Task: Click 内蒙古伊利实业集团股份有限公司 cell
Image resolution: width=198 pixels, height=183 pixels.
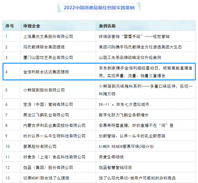Action: pyautogui.click(x=54, y=125)
